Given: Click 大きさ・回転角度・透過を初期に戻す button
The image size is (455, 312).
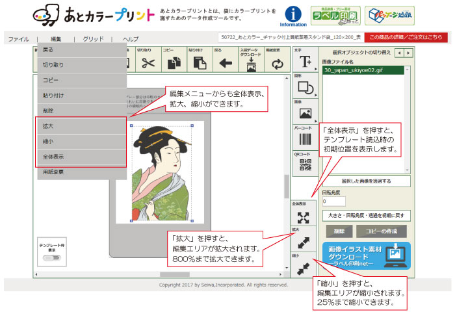Looking at the screenshot, I should pyautogui.click(x=367, y=216).
